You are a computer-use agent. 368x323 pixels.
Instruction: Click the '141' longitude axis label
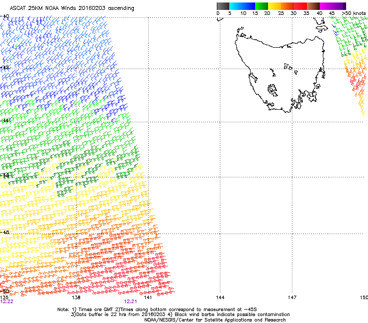coord(148,298)
